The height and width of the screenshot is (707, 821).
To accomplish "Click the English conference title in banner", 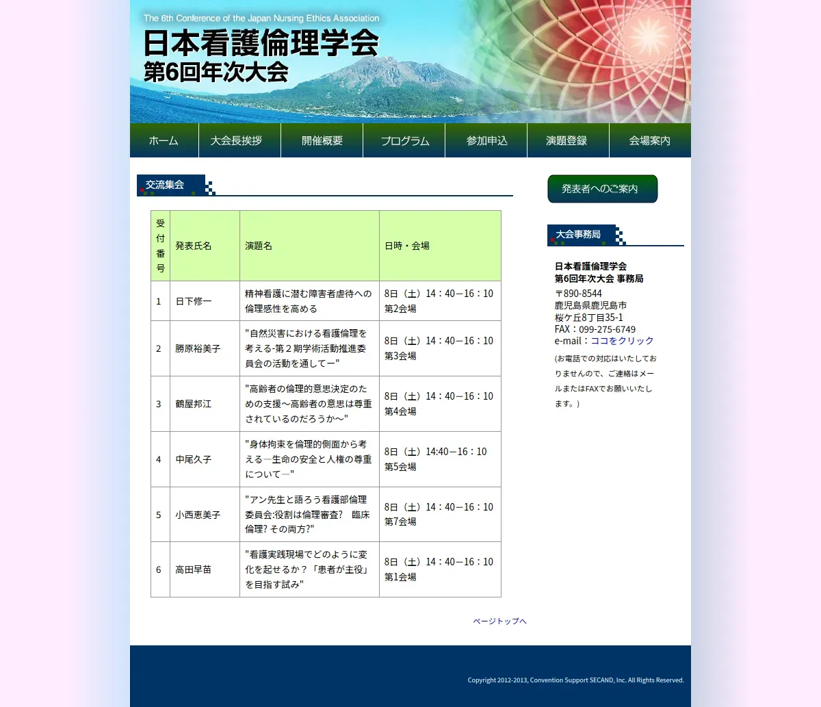I will [x=261, y=18].
